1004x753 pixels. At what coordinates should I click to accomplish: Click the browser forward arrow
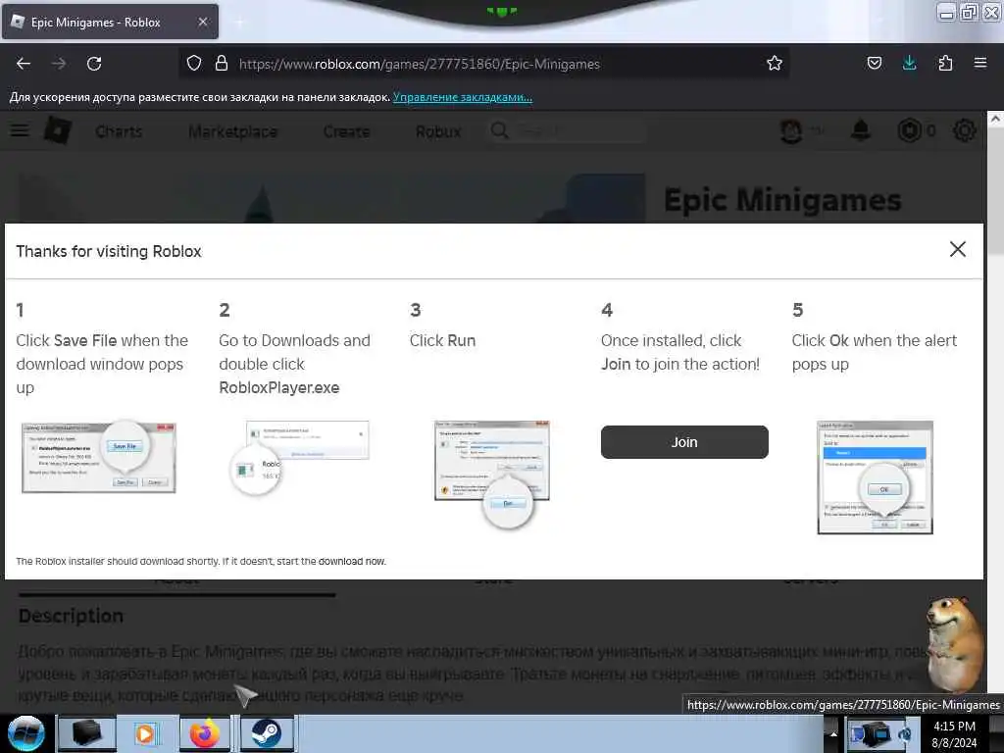[x=59, y=64]
